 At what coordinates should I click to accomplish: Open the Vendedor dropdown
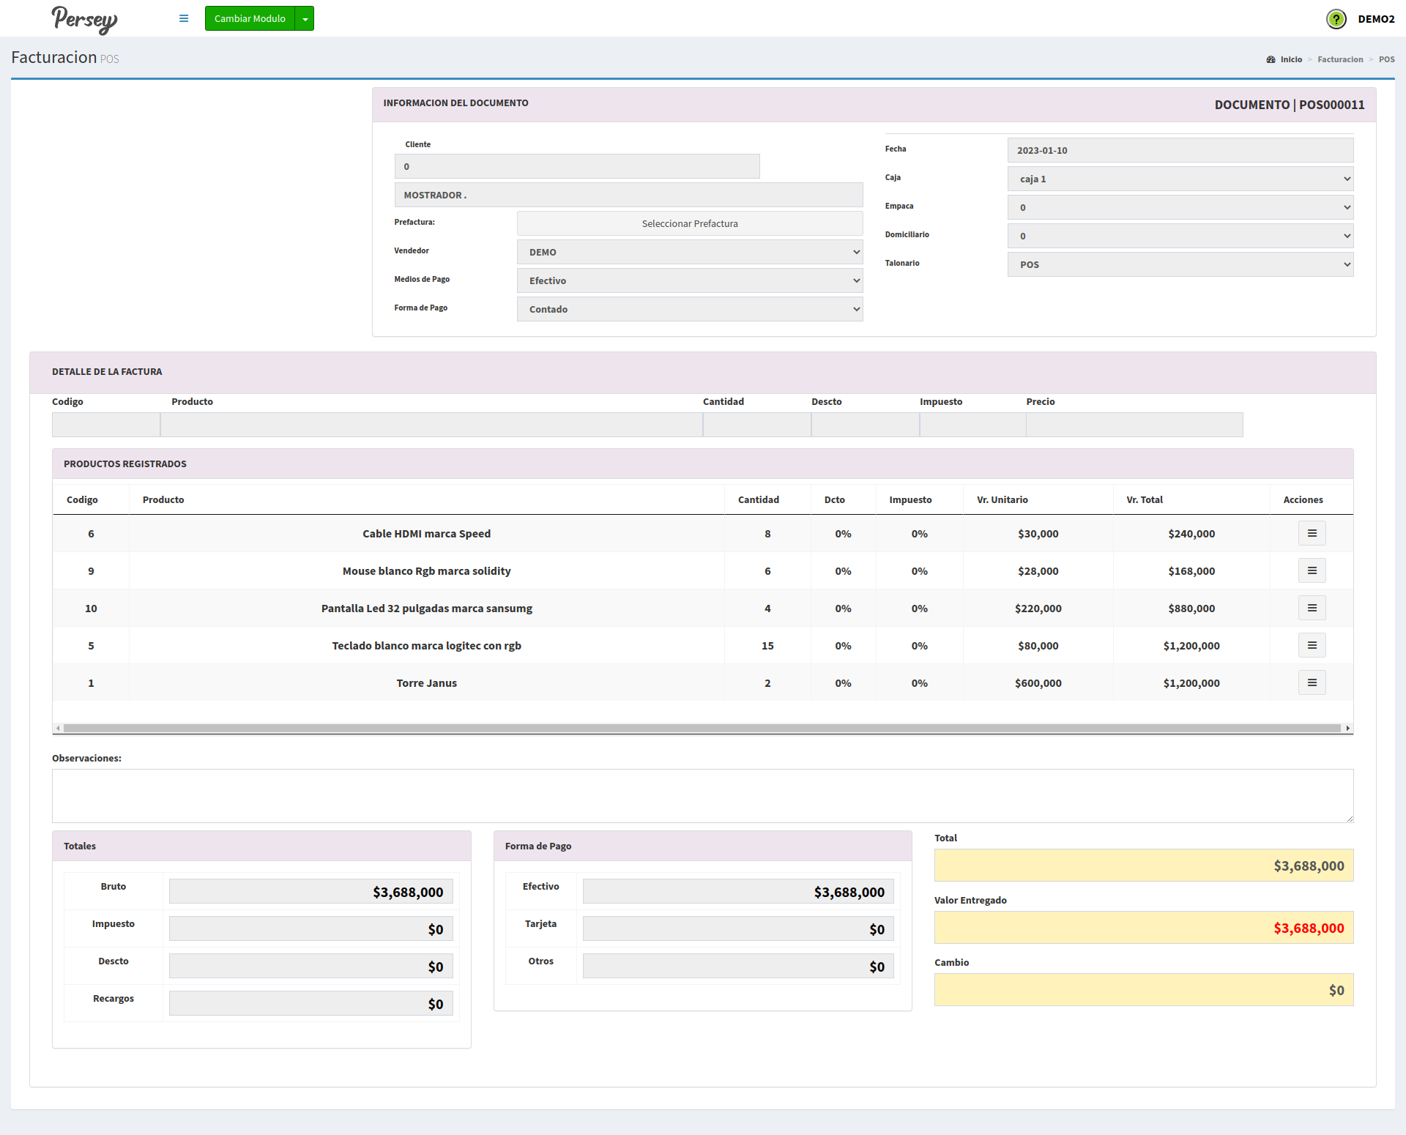click(x=689, y=252)
